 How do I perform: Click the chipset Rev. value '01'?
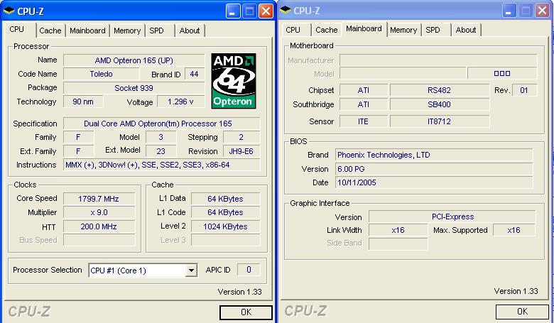tap(524, 90)
